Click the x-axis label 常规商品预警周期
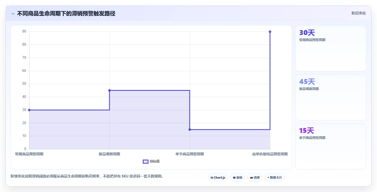This screenshot has width=377, height=192. 29,154
